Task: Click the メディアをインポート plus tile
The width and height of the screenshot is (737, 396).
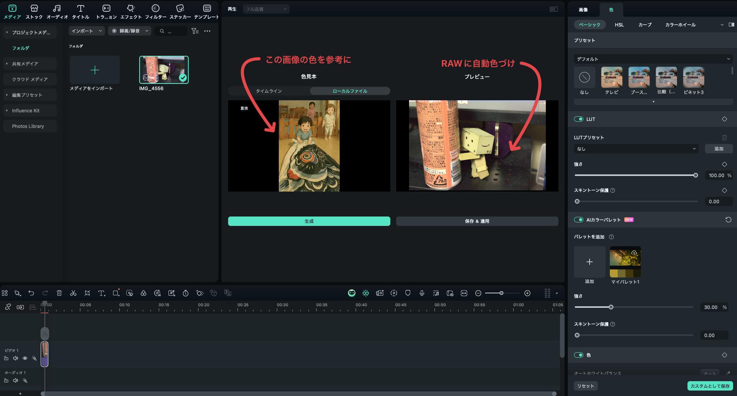Action: coord(95,70)
